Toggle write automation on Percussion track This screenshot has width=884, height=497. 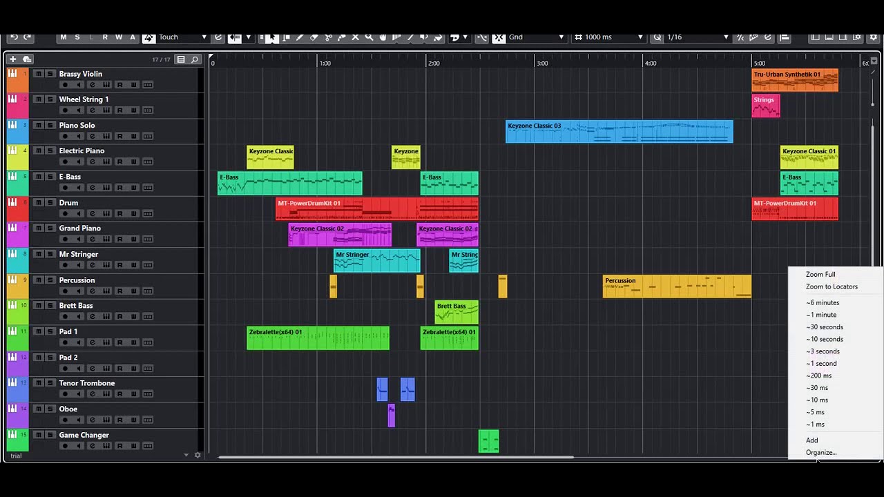(133, 291)
